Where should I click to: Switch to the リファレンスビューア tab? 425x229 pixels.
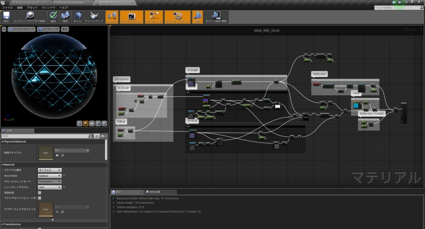click(x=26, y=2)
